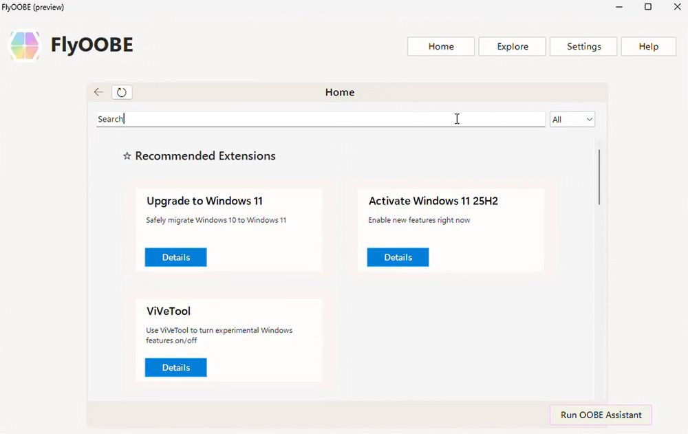Viewport: 688px width, 434px height.
Task: Expand the All filter dropdown
Action: coord(572,120)
